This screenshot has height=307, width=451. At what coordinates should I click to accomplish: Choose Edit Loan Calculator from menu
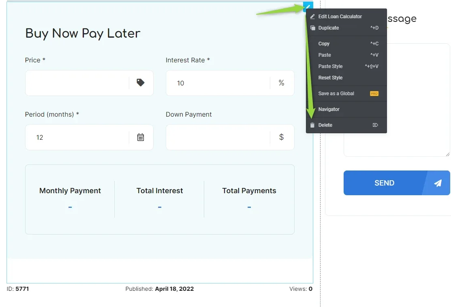point(346,17)
